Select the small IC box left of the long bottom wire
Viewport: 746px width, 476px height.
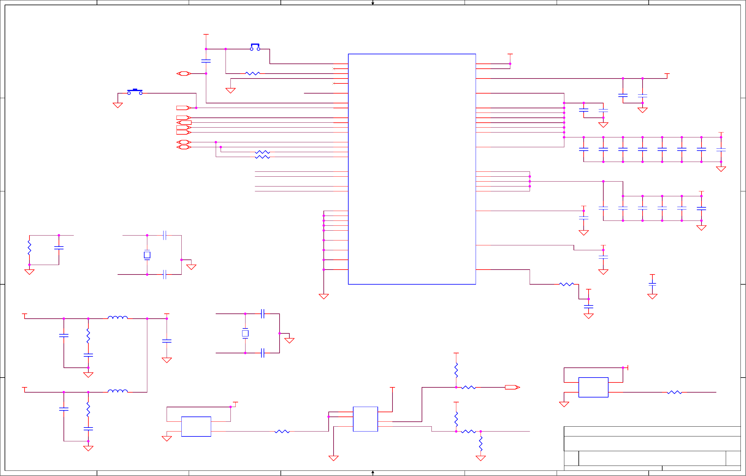tap(196, 427)
